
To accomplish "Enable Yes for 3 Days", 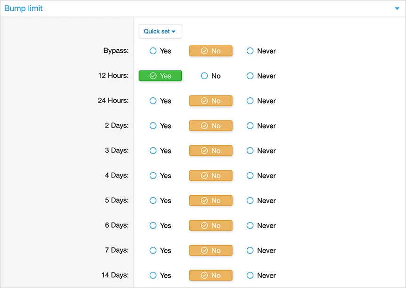I will (x=153, y=151).
